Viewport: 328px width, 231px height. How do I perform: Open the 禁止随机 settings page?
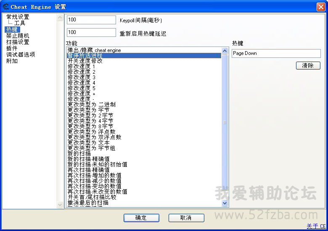18,36
